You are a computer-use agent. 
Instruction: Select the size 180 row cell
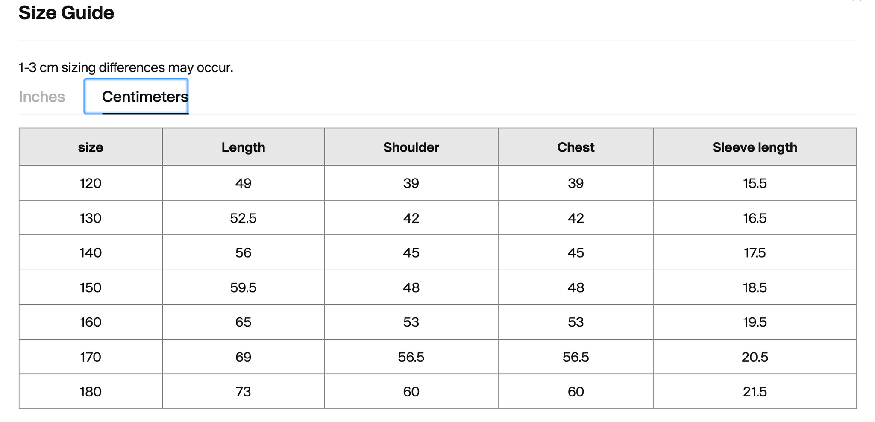[91, 392]
